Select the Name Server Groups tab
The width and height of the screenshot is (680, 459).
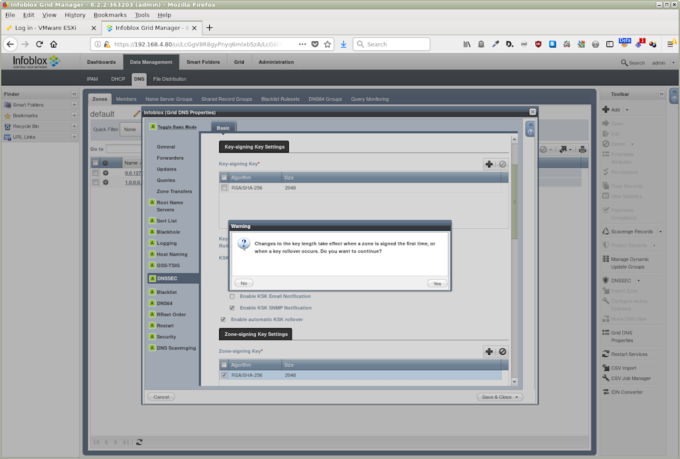click(x=169, y=99)
